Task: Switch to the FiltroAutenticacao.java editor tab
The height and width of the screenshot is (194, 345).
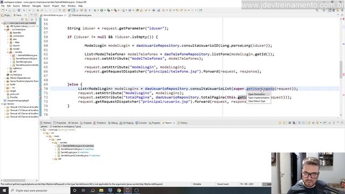Action: click(x=80, y=15)
